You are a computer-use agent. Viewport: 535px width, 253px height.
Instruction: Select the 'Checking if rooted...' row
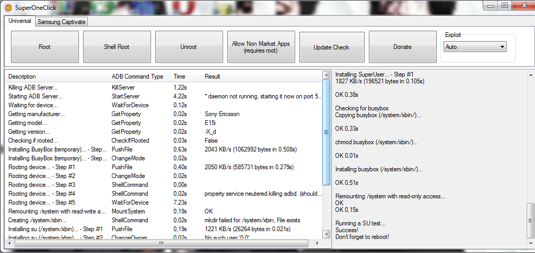(x=164, y=141)
